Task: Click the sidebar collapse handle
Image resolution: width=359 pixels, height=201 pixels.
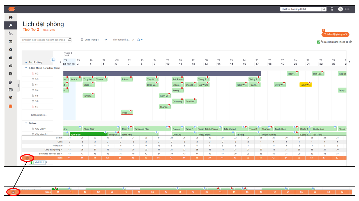Action: tap(19, 85)
